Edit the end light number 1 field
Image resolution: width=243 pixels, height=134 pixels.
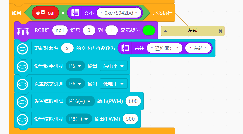pyautogui.click(x=112, y=30)
